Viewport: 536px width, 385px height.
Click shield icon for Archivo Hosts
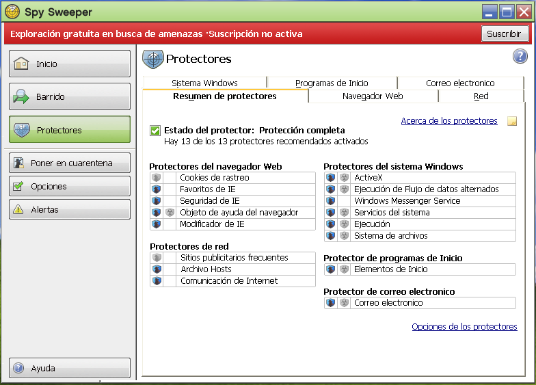click(x=157, y=269)
